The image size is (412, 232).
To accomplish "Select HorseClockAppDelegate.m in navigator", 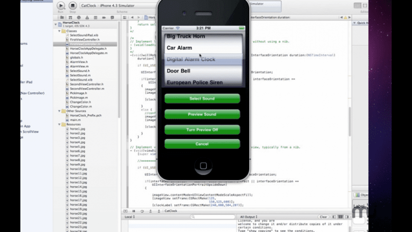I will coord(89,53).
